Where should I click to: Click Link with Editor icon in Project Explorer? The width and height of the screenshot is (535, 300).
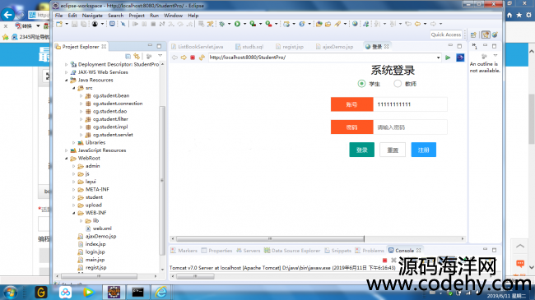[137, 56]
